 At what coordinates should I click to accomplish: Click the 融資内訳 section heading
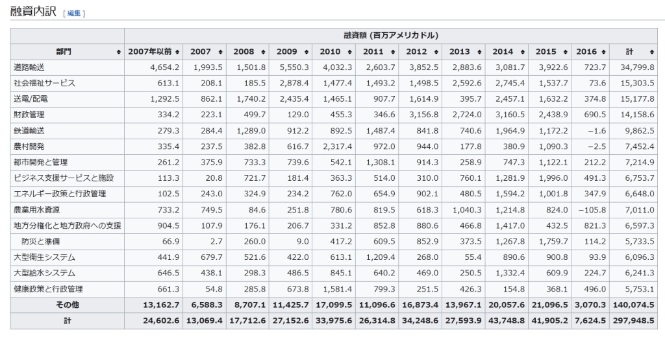pos(34,12)
